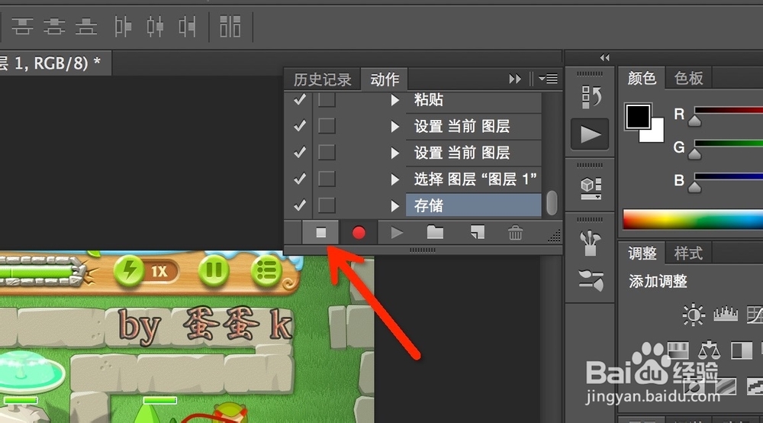Align bottom edges icon in options bar
The width and height of the screenshot is (763, 423).
(86, 26)
